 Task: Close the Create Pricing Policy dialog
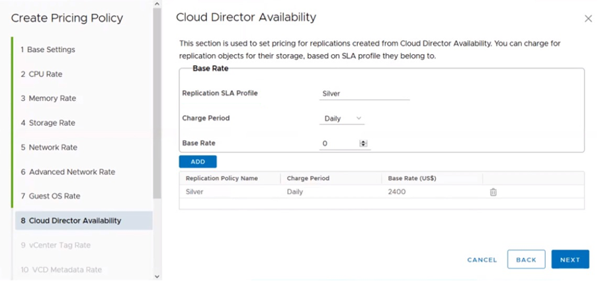[588, 18]
